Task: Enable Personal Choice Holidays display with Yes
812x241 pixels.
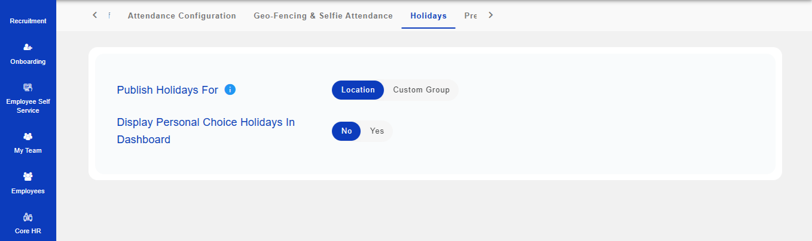Action: point(377,131)
